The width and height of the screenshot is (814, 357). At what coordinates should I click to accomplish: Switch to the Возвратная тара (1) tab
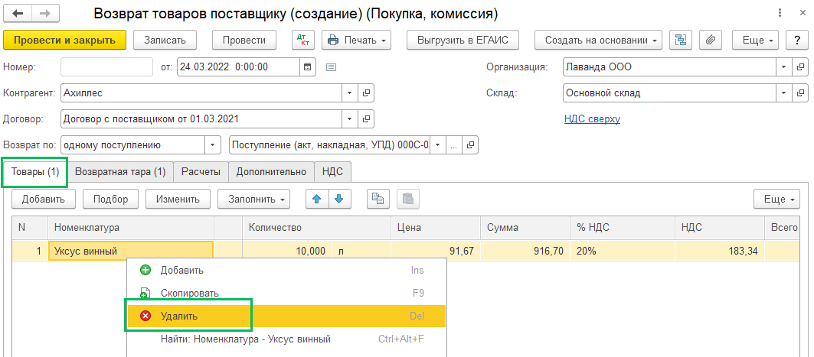click(x=120, y=172)
